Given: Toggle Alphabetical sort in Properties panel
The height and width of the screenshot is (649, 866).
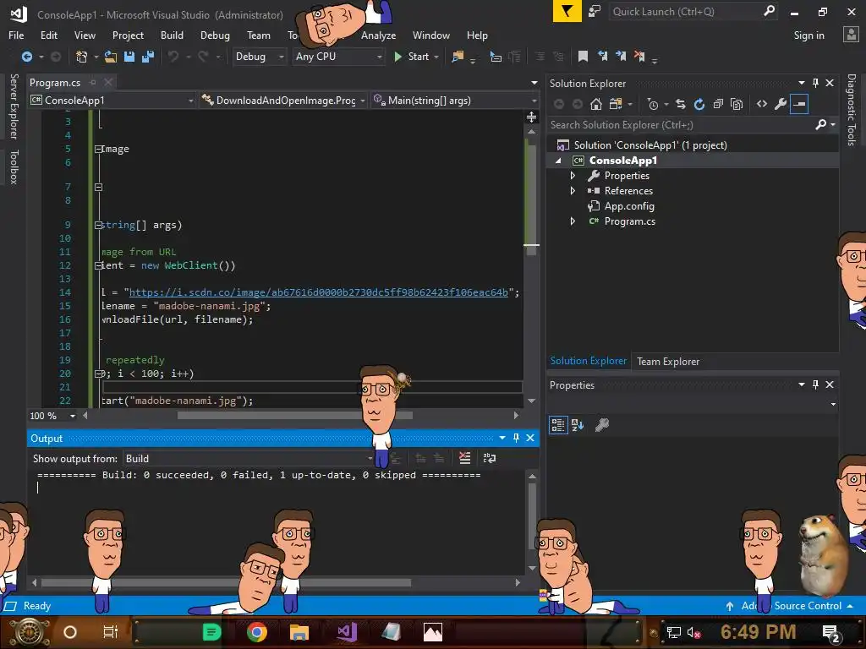Looking at the screenshot, I should pos(578,425).
